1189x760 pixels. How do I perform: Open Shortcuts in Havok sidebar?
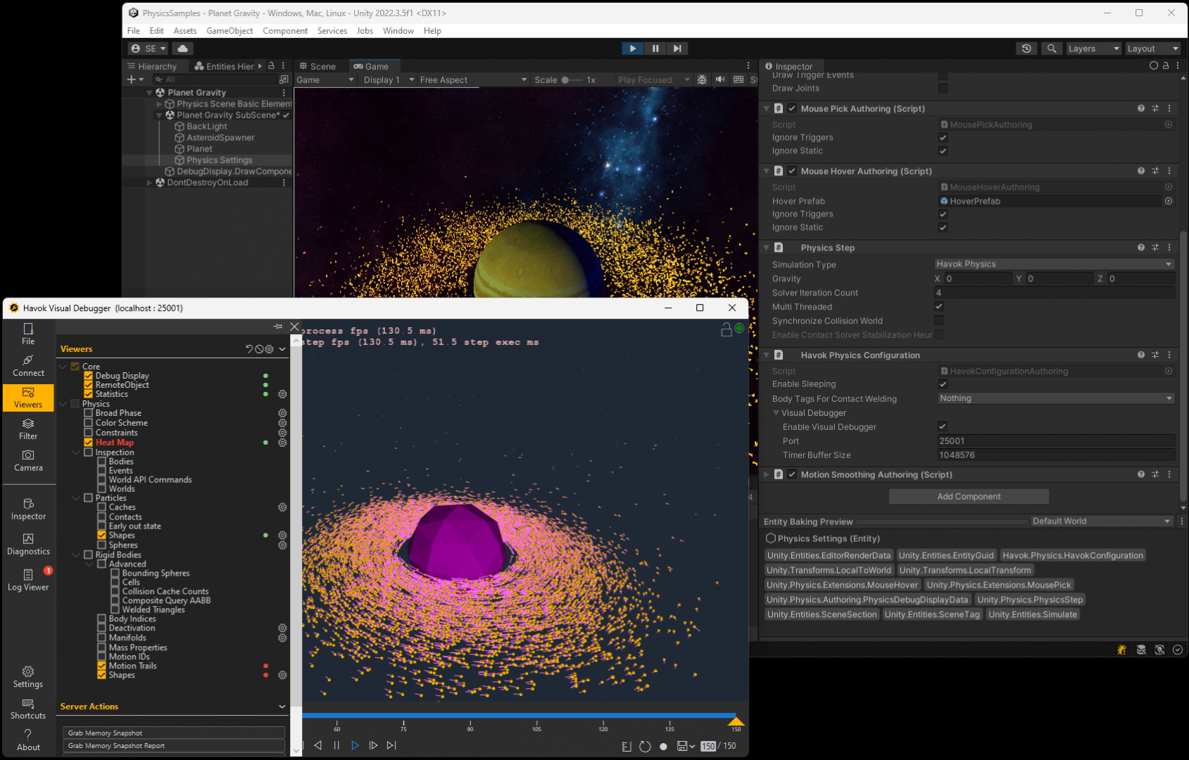[x=28, y=709]
